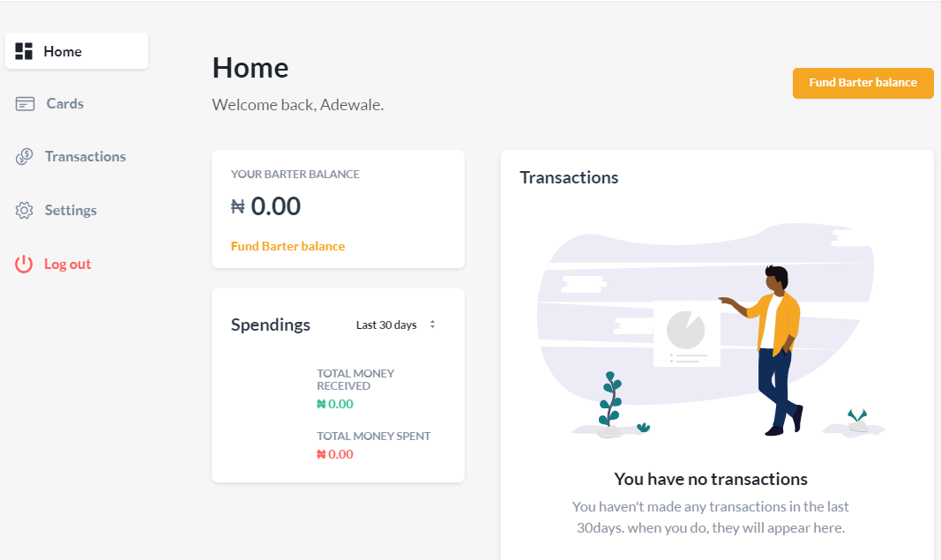941x560 pixels.
Task: Go to Transactions in the sidebar
Action: (x=86, y=157)
